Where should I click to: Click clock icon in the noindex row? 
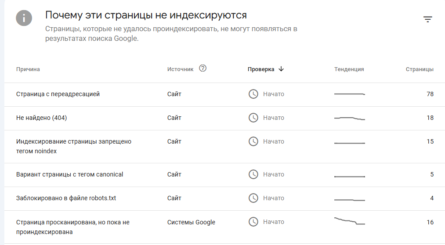click(253, 141)
